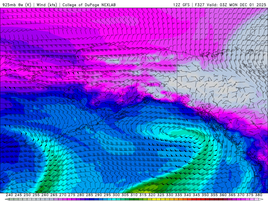Click the 265 value on the color scale
The height and width of the screenshot is (201, 268).
click(x=54, y=195)
